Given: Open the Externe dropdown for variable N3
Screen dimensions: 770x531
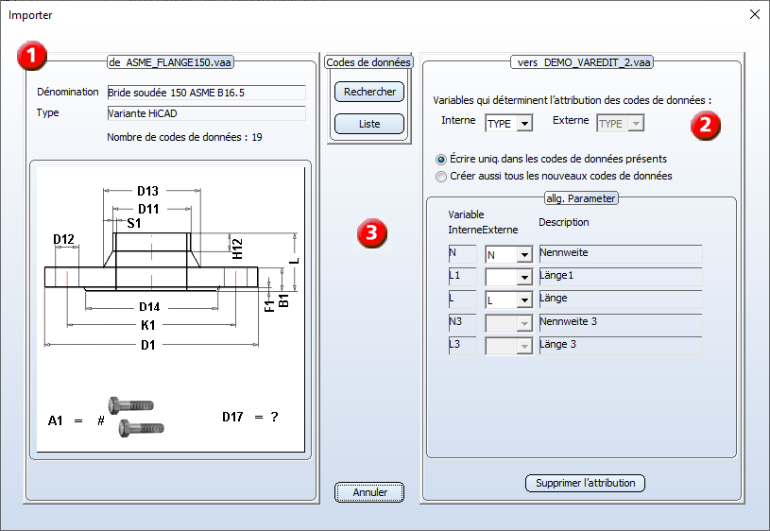Looking at the screenshot, I should pos(524,323).
